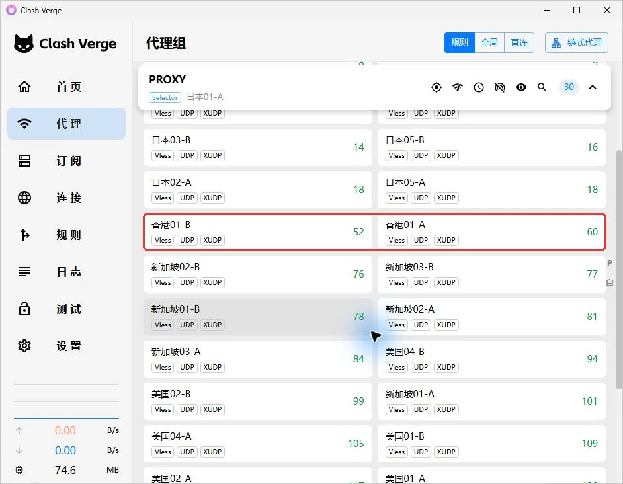Click the vertical scrollbar of the proxy list

click(618, 270)
